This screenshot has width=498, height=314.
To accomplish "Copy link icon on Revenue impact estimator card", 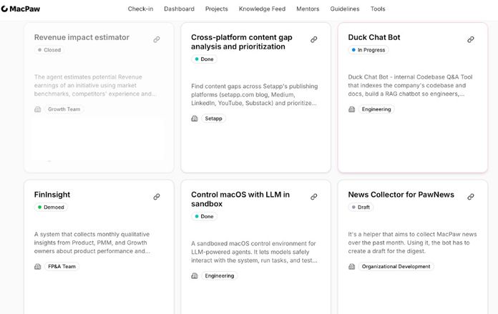I will click(x=157, y=39).
